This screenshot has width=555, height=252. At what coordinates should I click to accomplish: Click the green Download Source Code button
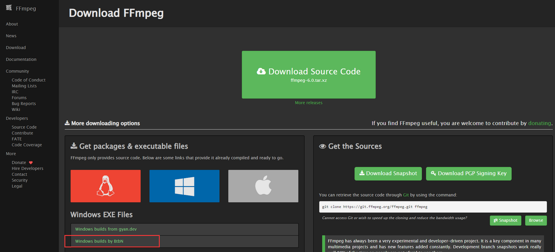click(x=308, y=75)
